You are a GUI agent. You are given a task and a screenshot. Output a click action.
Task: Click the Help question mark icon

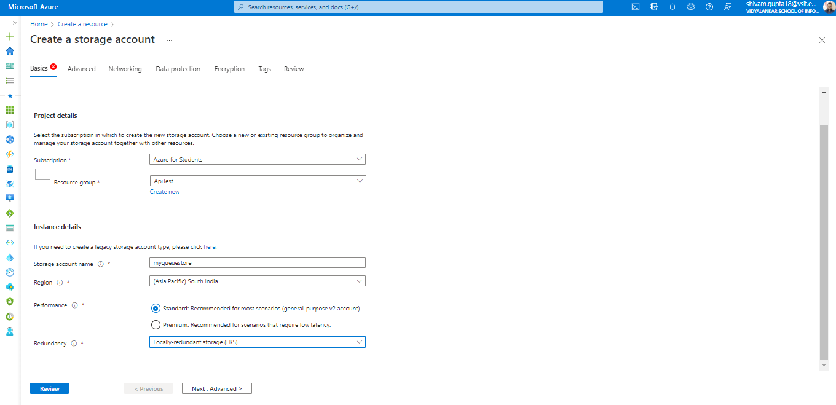pyautogui.click(x=709, y=7)
